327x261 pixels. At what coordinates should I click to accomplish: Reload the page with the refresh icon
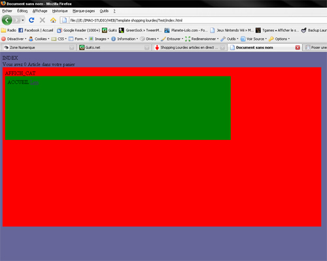click(31, 20)
